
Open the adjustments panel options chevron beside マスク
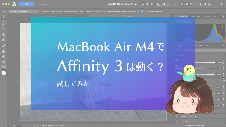(223, 46)
